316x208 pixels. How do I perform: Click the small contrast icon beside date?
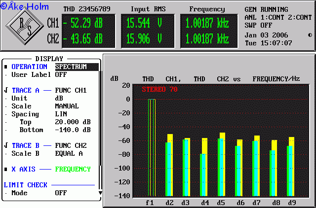click(x=310, y=35)
